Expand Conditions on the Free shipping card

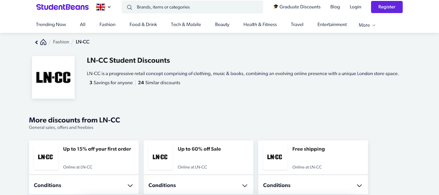(313, 185)
